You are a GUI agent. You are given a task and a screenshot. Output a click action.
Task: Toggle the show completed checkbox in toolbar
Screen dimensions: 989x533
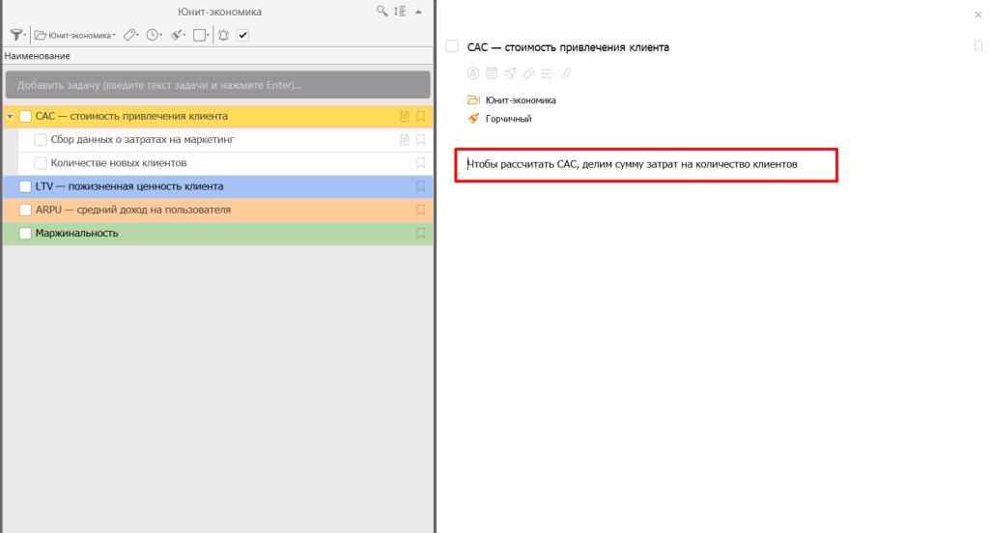click(x=243, y=36)
